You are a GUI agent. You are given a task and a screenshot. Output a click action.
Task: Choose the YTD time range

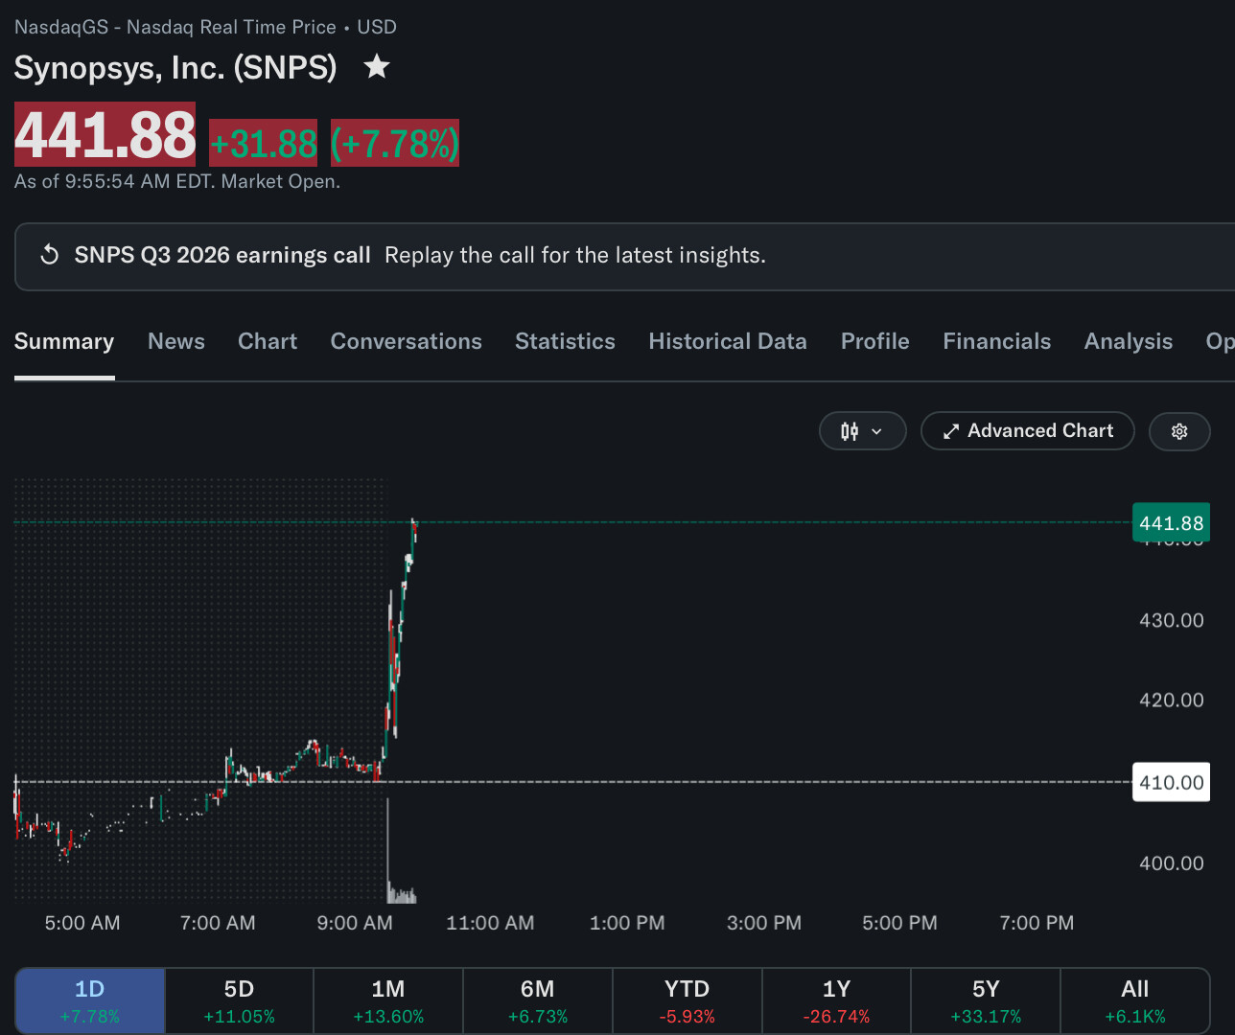click(687, 1000)
